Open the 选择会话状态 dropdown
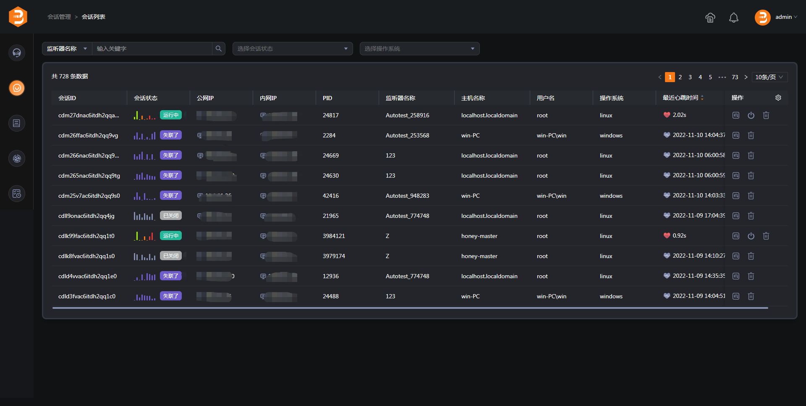Viewport: 806px width, 406px height. click(x=293, y=49)
